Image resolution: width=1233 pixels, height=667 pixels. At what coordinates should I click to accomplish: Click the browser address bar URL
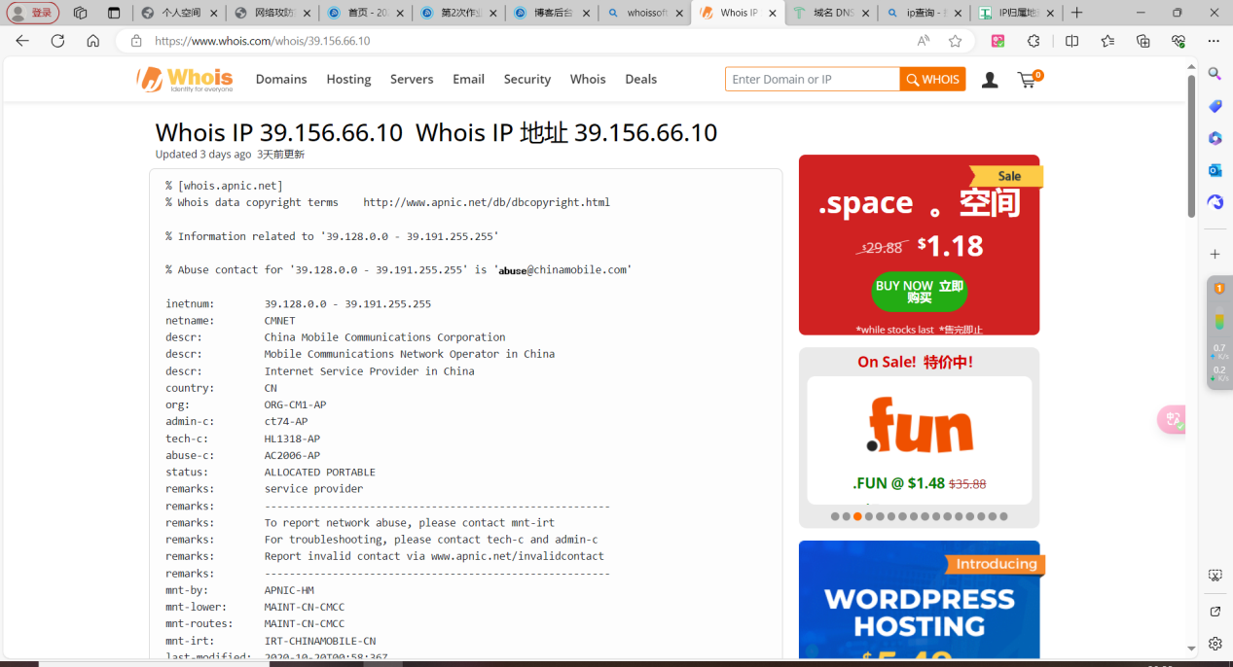pyautogui.click(x=263, y=41)
